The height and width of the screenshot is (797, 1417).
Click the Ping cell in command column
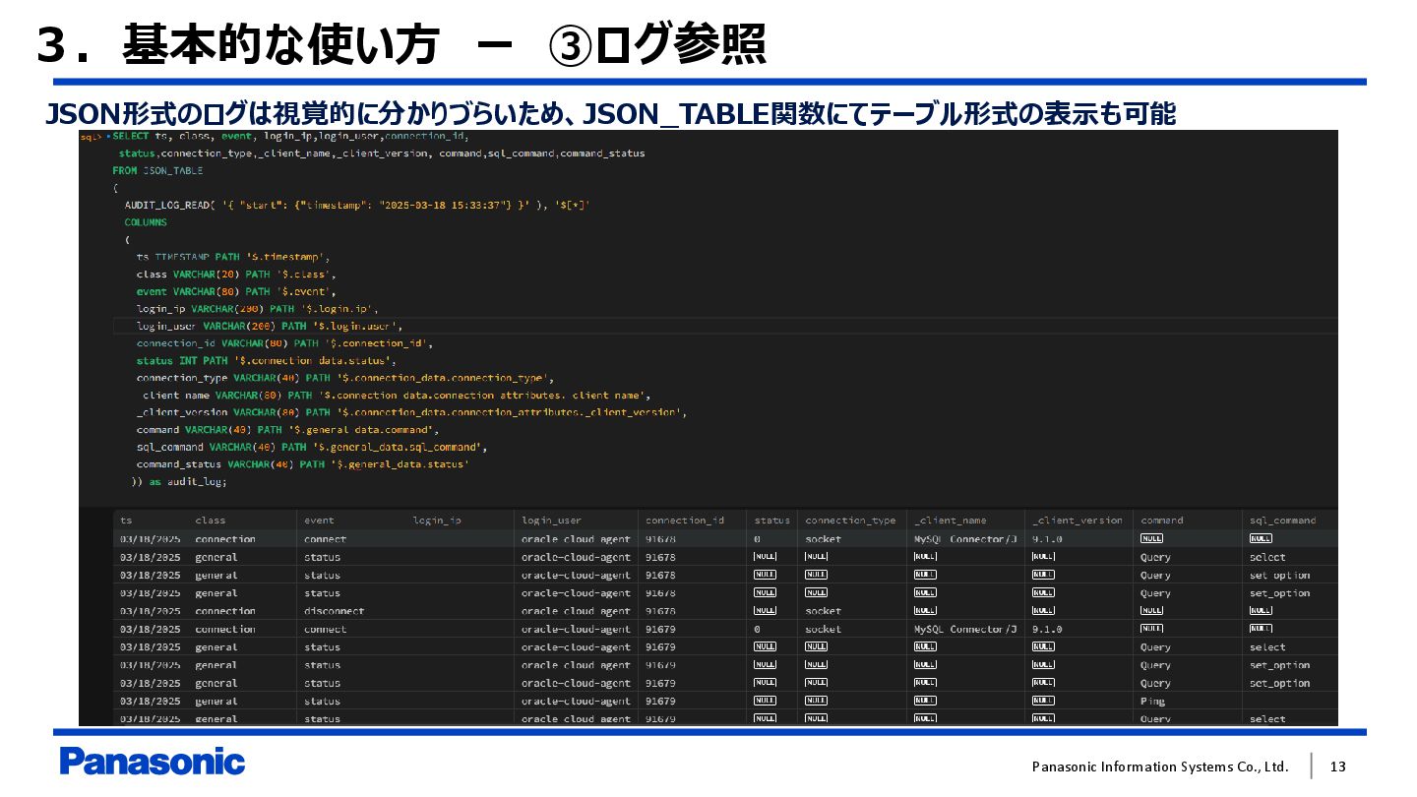click(1152, 702)
